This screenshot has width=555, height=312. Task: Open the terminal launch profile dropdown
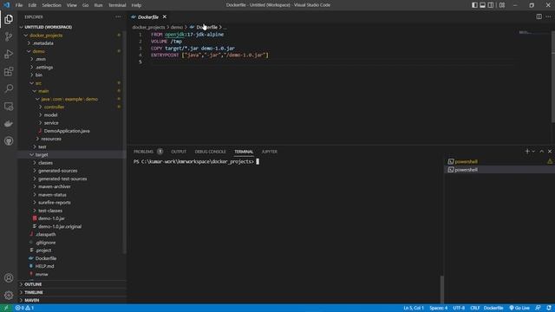point(533,152)
